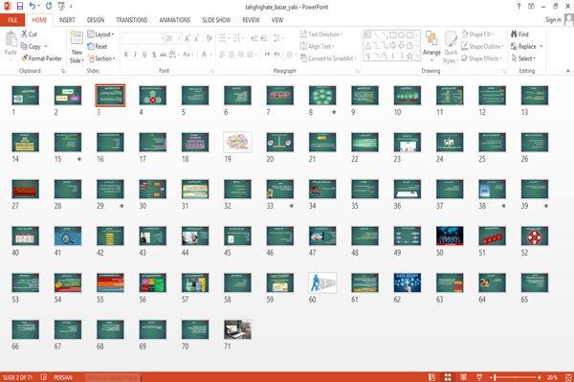Click the Reset slide button

98,46
